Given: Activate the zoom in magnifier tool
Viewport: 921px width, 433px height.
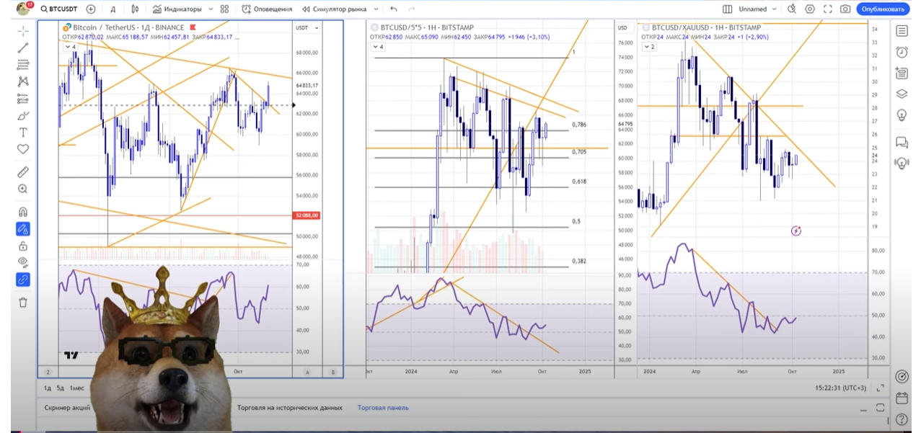Looking at the screenshot, I should tap(23, 189).
